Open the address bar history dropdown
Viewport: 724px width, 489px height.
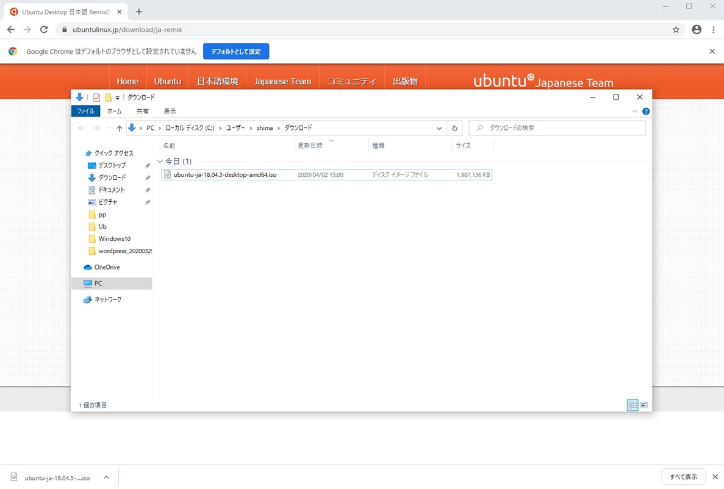click(439, 128)
